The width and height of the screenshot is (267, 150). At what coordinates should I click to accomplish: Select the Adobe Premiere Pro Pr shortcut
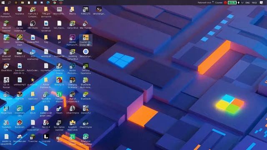coord(73,40)
